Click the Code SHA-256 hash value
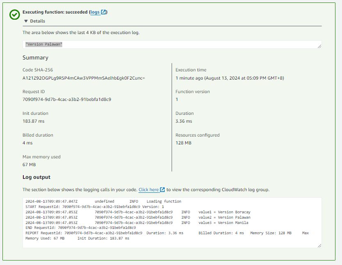The width and height of the screenshot is (342, 265). 84,78
